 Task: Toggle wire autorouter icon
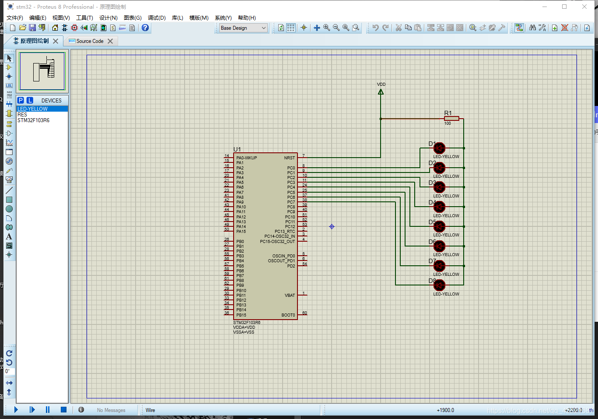(x=519, y=28)
